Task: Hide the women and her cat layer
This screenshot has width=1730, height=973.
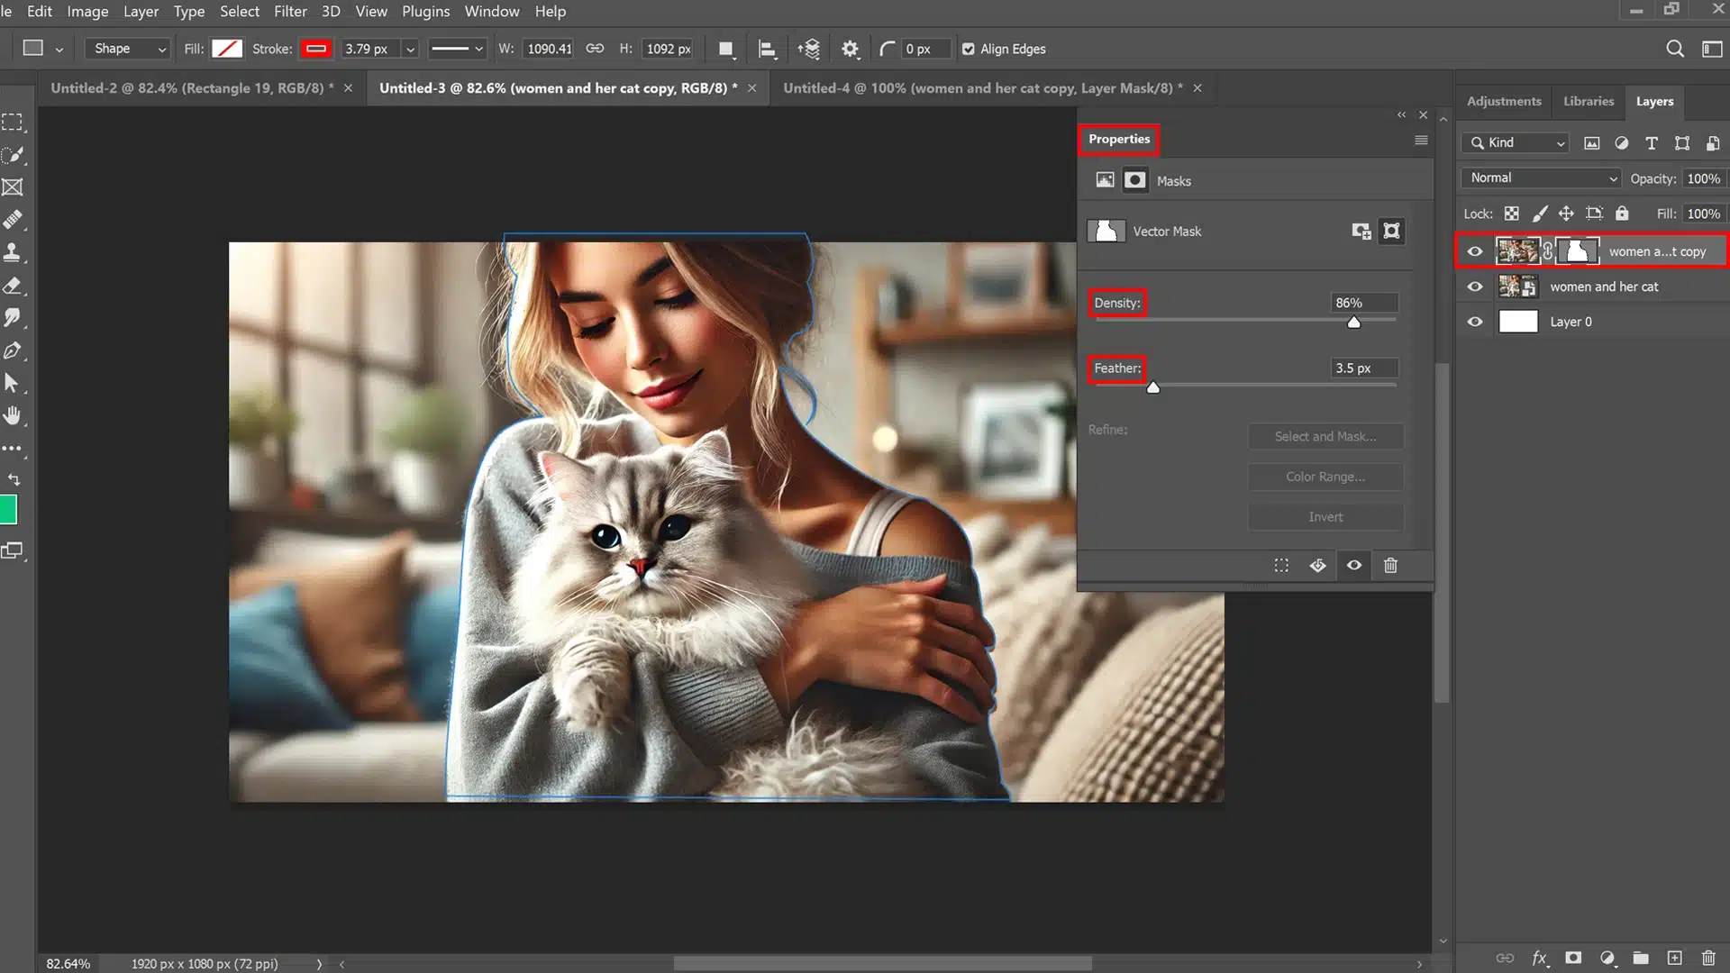Action: pos(1475,286)
